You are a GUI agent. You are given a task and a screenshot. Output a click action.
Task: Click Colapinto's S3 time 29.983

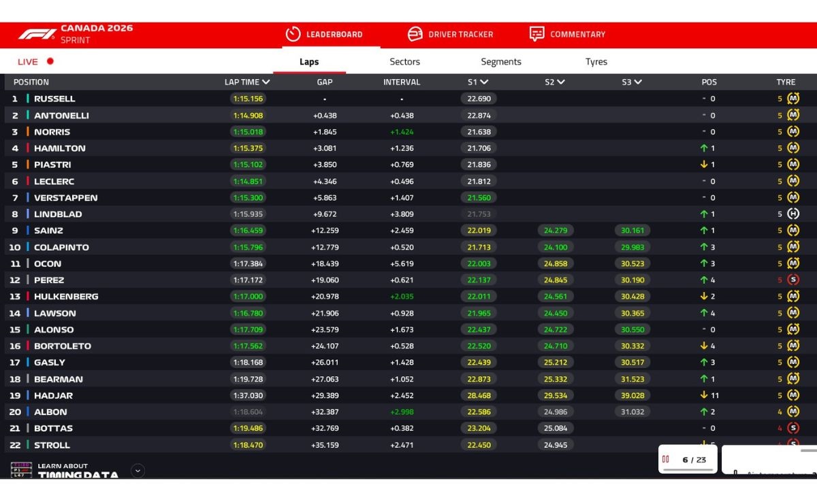click(x=632, y=247)
